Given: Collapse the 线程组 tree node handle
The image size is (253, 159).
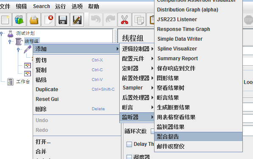Looking at the screenshot, I should coord(10,42).
